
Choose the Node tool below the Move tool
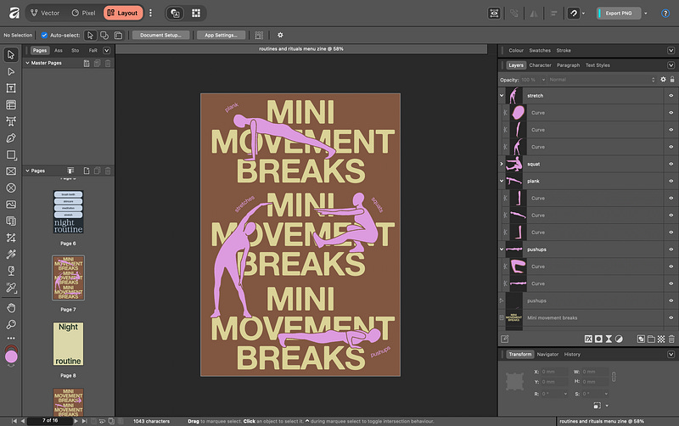11,72
